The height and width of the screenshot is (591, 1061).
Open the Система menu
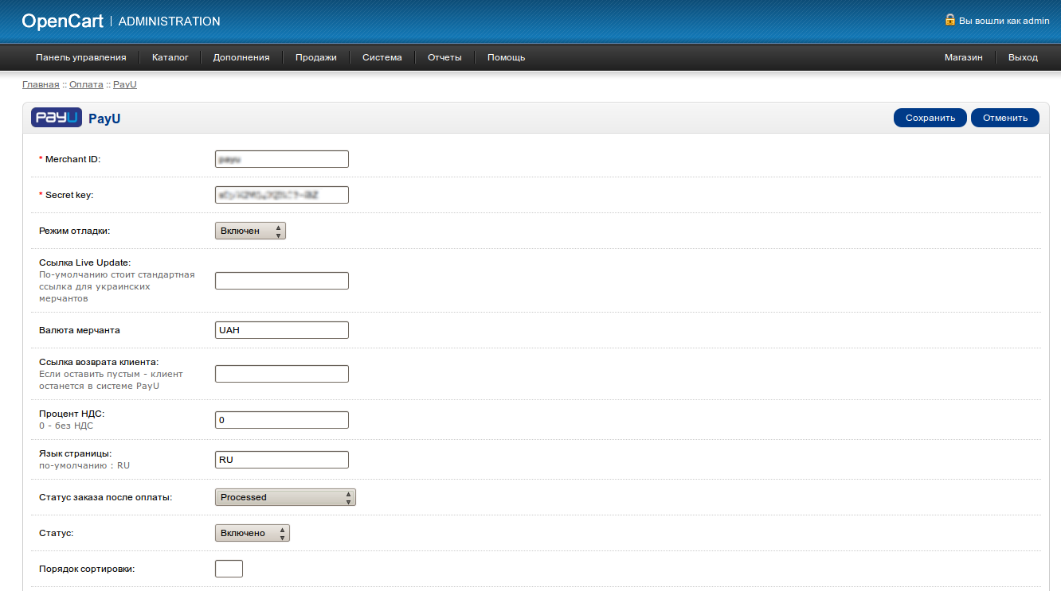coord(382,57)
